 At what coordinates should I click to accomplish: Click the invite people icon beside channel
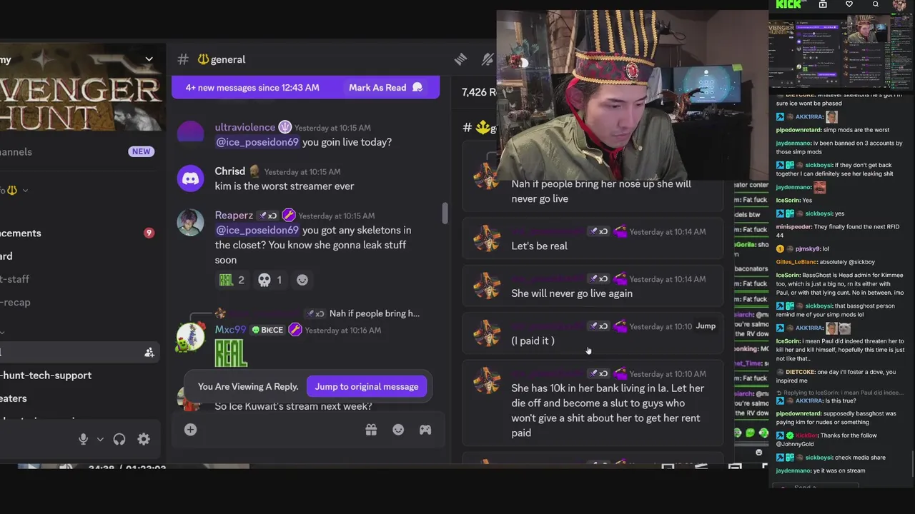(x=149, y=352)
